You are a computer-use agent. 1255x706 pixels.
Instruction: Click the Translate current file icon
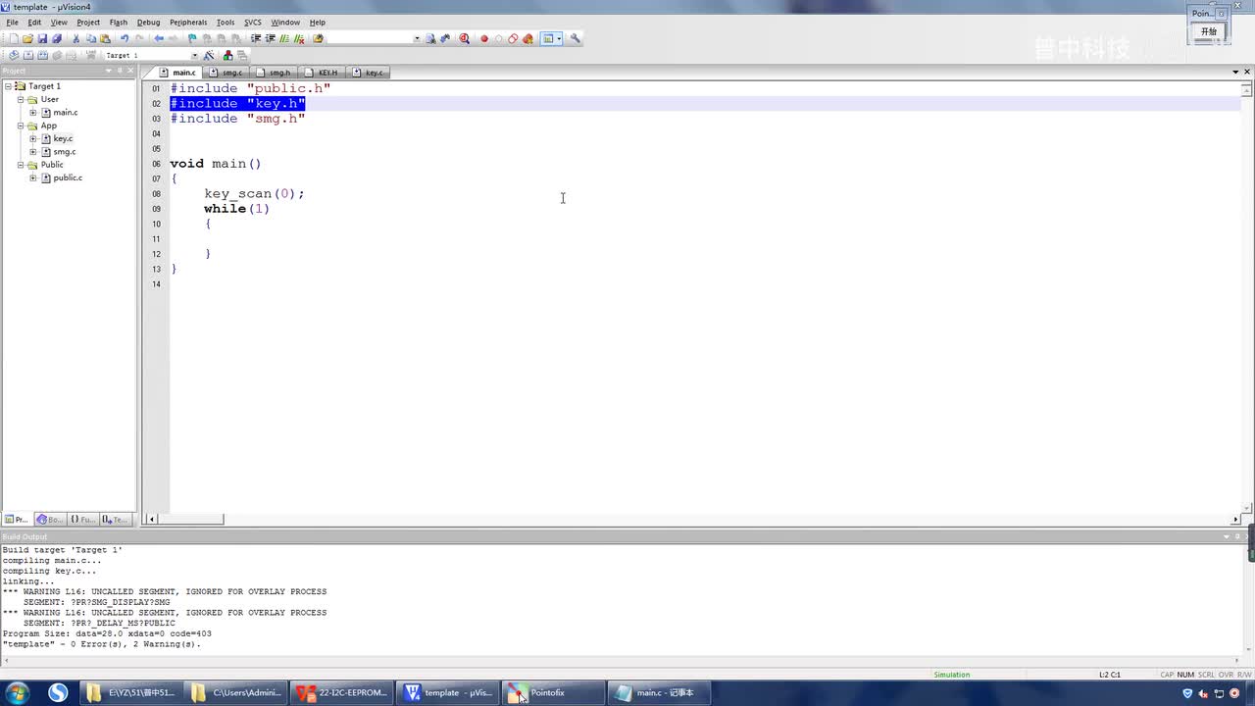pos(14,55)
